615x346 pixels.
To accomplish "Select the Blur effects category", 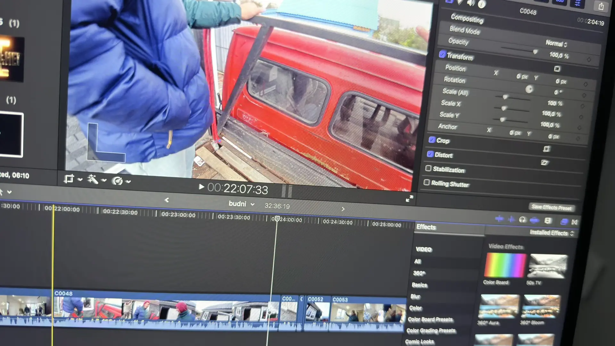I will (x=415, y=296).
